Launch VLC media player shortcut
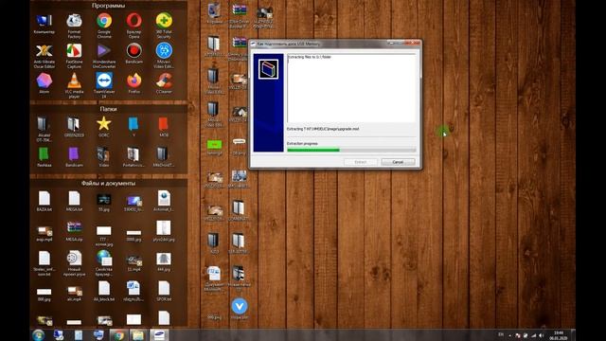This screenshot has width=606, height=341. (x=74, y=86)
